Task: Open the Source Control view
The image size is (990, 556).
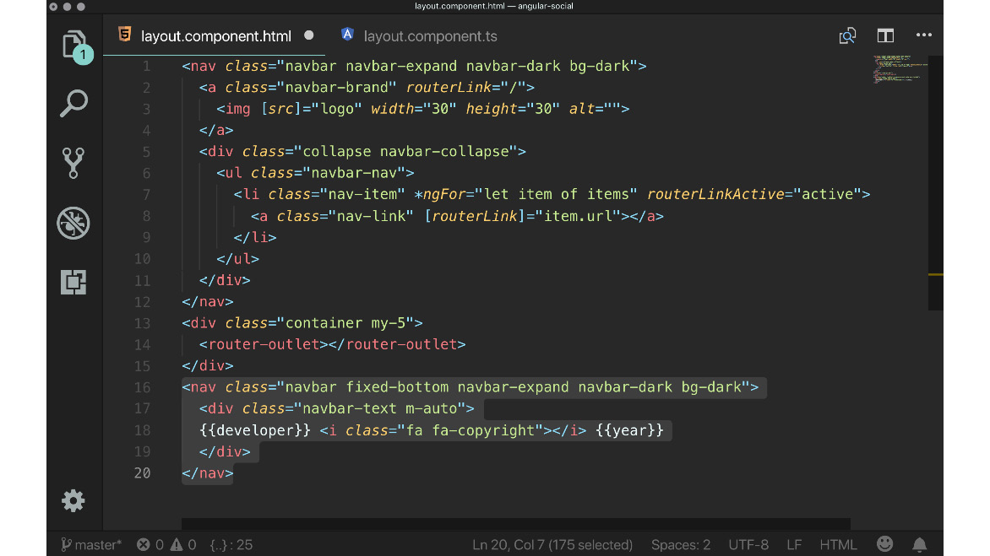Action: (x=73, y=163)
